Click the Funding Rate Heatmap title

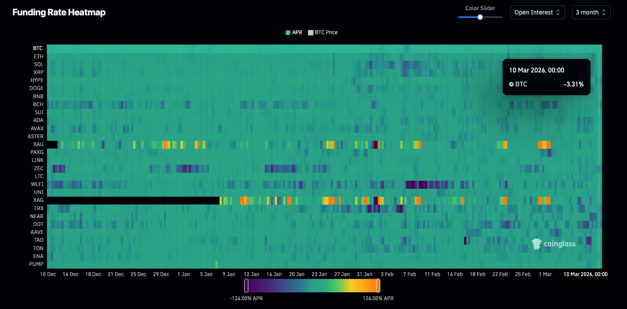[59, 12]
